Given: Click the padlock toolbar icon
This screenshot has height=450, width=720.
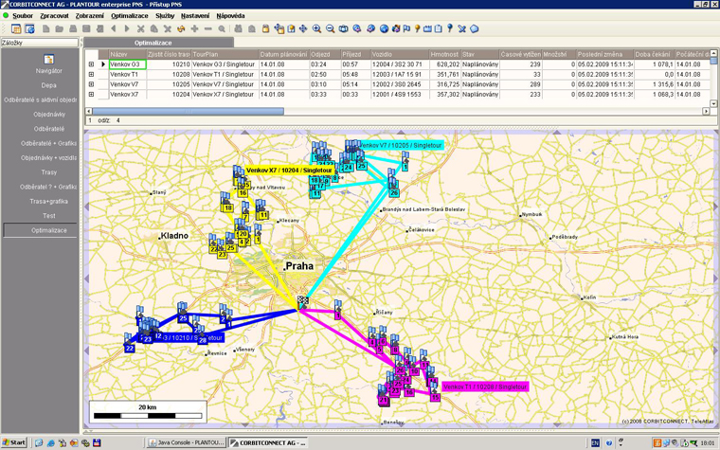Looking at the screenshot, I should tap(265, 29).
